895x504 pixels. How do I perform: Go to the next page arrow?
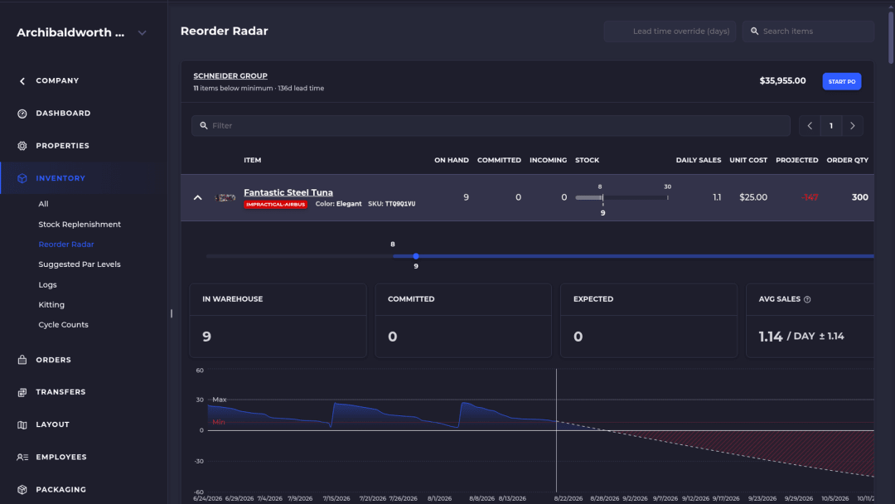[853, 125]
